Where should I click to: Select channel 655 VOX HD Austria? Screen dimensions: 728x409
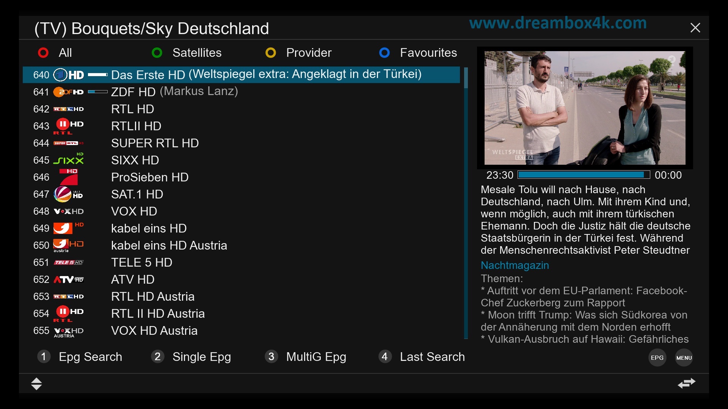coord(241,331)
